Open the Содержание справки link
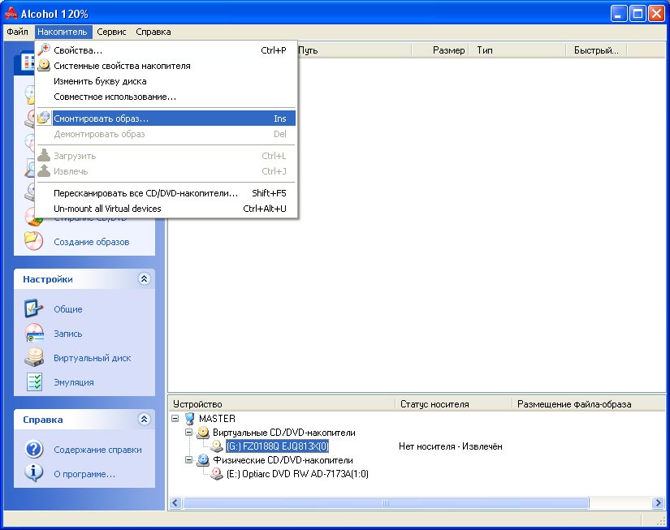 pos(97,450)
